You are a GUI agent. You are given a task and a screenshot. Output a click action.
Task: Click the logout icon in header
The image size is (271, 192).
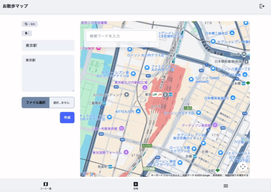click(x=262, y=6)
